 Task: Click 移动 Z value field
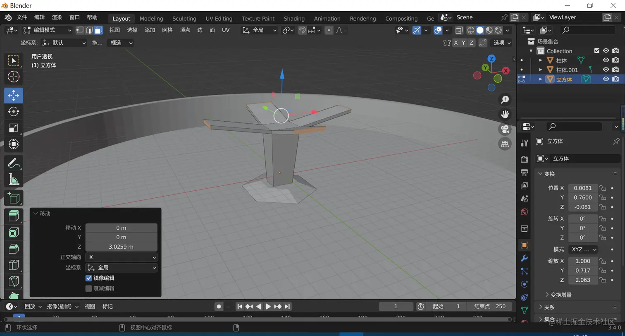[121, 247]
